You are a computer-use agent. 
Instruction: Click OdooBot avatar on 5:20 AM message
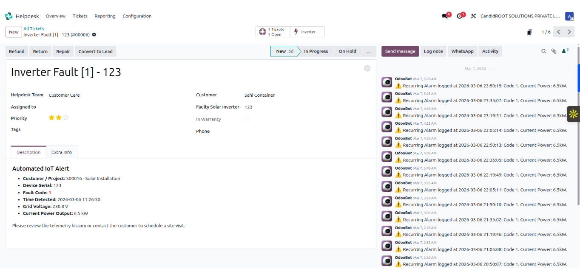[x=387, y=82]
